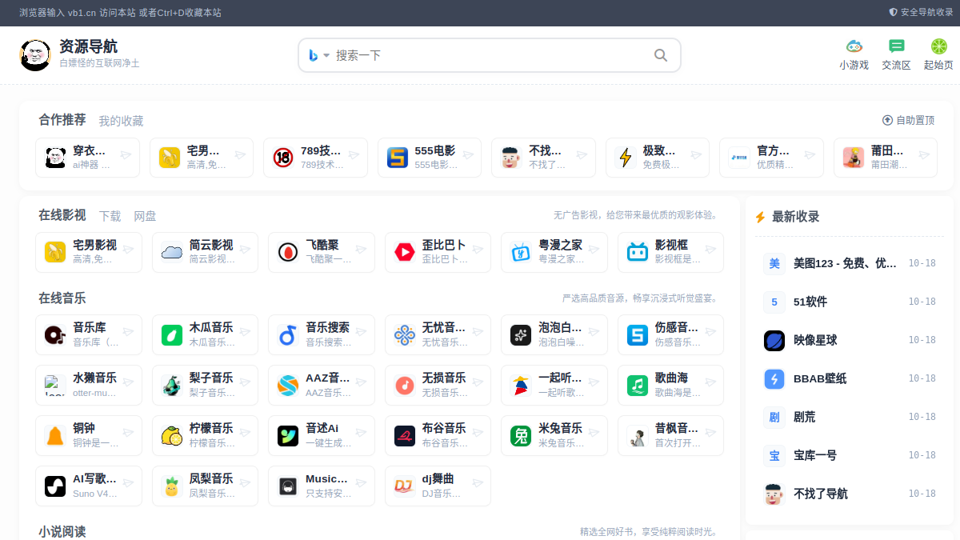Open 伤感音乐 blue icon
This screenshot has width=960, height=540.
tap(638, 334)
